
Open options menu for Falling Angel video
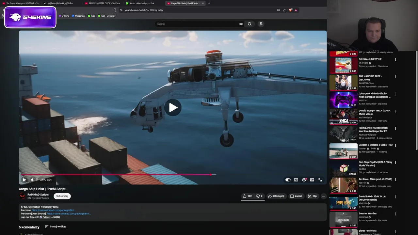[395, 128]
